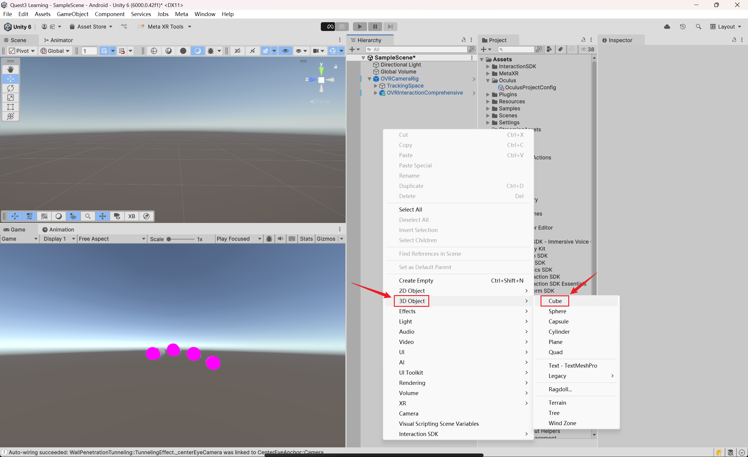Image resolution: width=748 pixels, height=457 pixels.
Task: Open the Unity cloud icon
Action: tap(667, 27)
